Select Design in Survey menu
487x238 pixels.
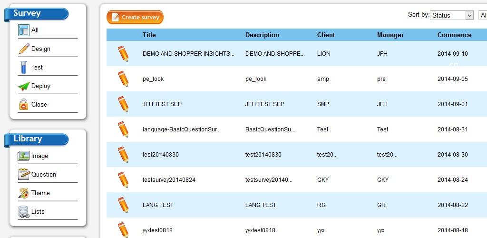(x=41, y=49)
